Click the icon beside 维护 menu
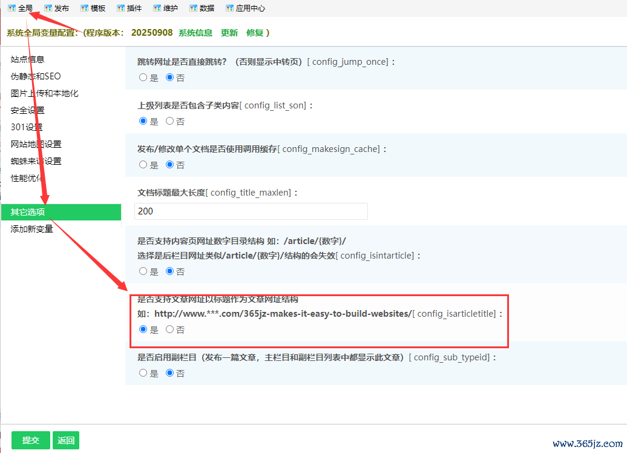The image size is (627, 453). (157, 8)
